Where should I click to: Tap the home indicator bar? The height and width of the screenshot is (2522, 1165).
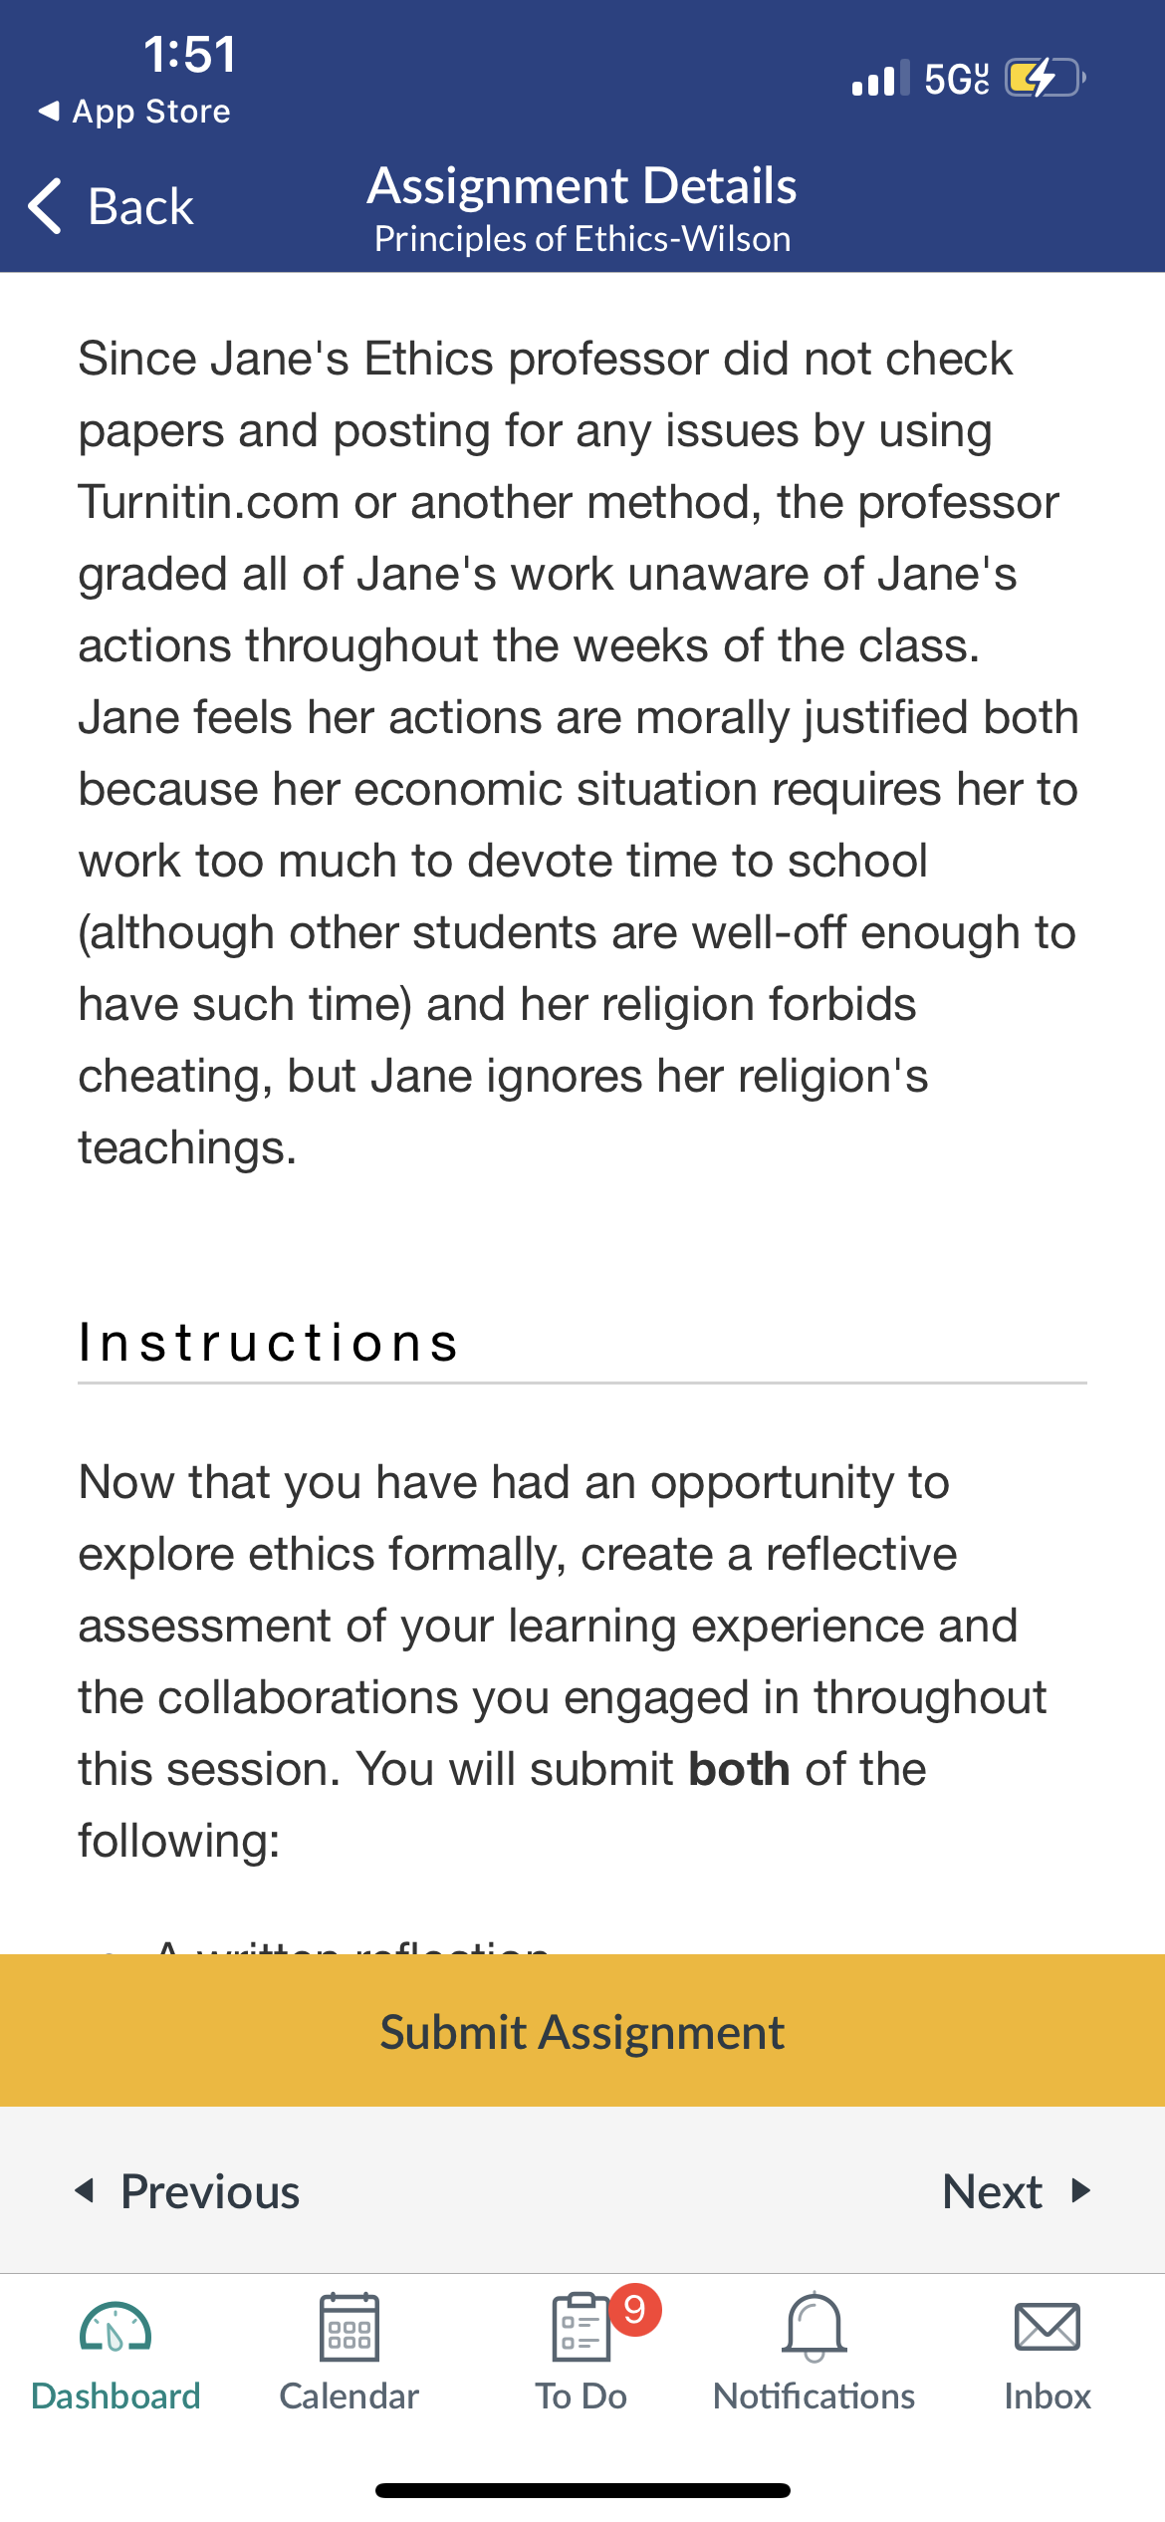tap(582, 2490)
